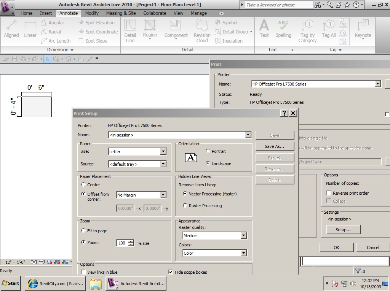
Task: Open the paper Size dropdown
Action: coord(163,152)
